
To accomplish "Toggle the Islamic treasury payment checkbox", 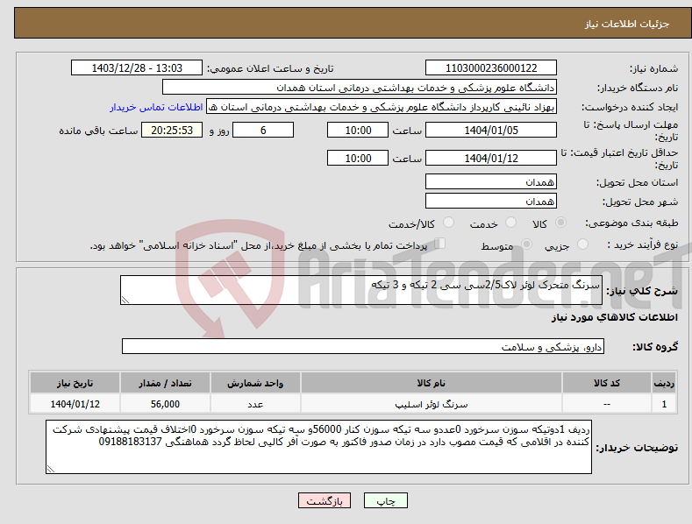I will (439, 243).
